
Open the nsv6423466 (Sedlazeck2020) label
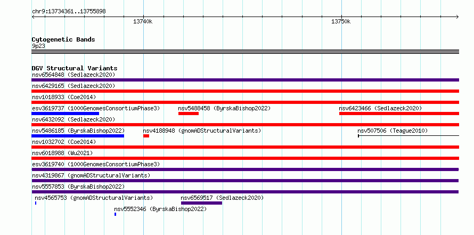click(380, 108)
